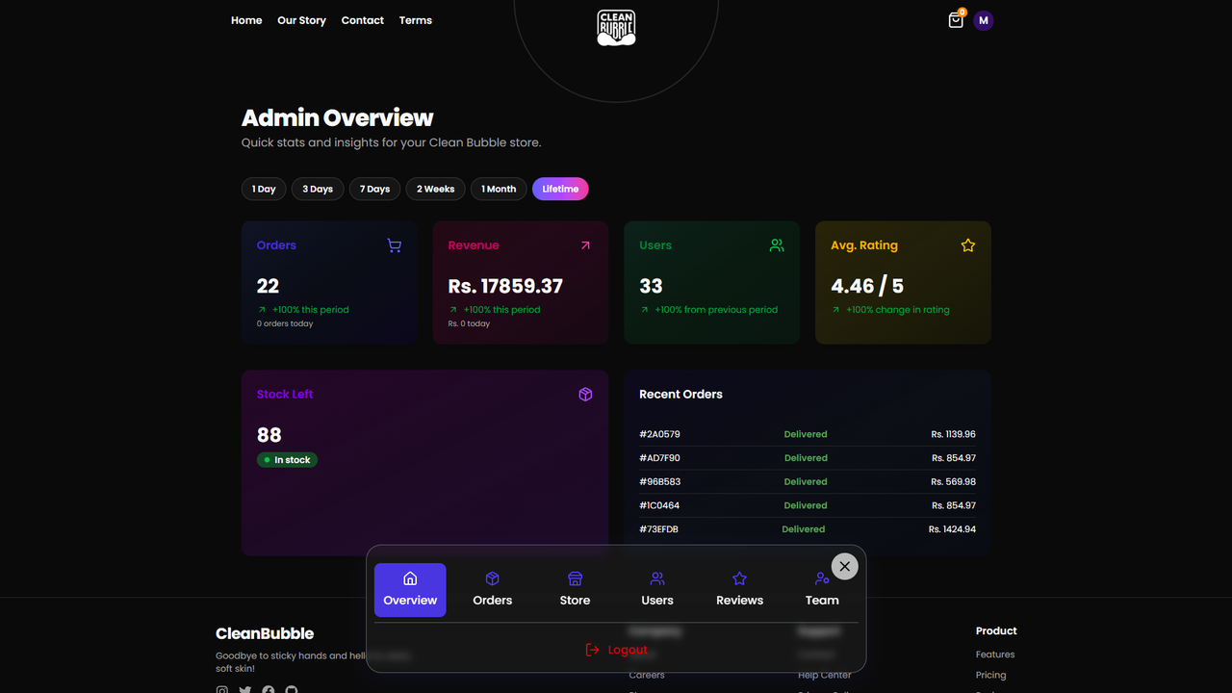Screen dimensions: 1232x693
Task: Select the Lifetime time filter
Action: pyautogui.click(x=560, y=189)
